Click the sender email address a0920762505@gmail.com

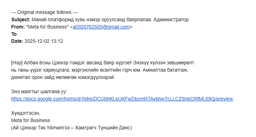[101, 27]
